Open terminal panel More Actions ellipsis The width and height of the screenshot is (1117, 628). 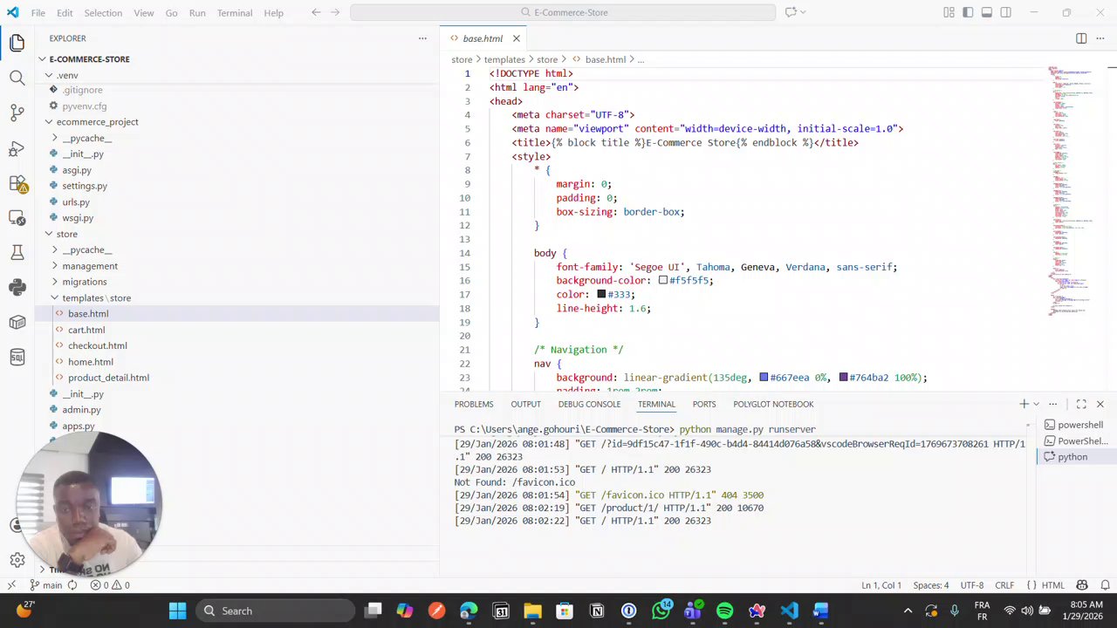pyautogui.click(x=1053, y=404)
